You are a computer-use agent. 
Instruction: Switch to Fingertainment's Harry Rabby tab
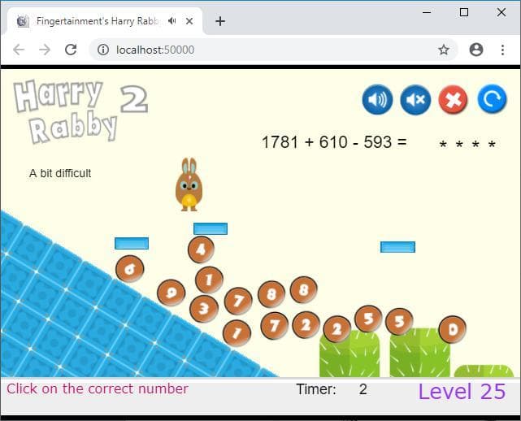click(105, 21)
